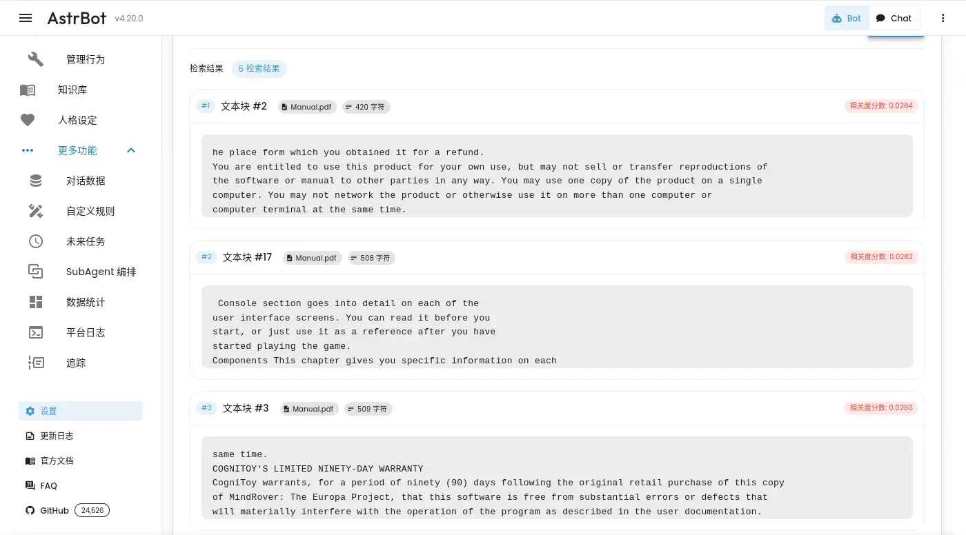The width and height of the screenshot is (966, 535).
Task: Open 管理行为 wrench icon
Action: (36, 59)
